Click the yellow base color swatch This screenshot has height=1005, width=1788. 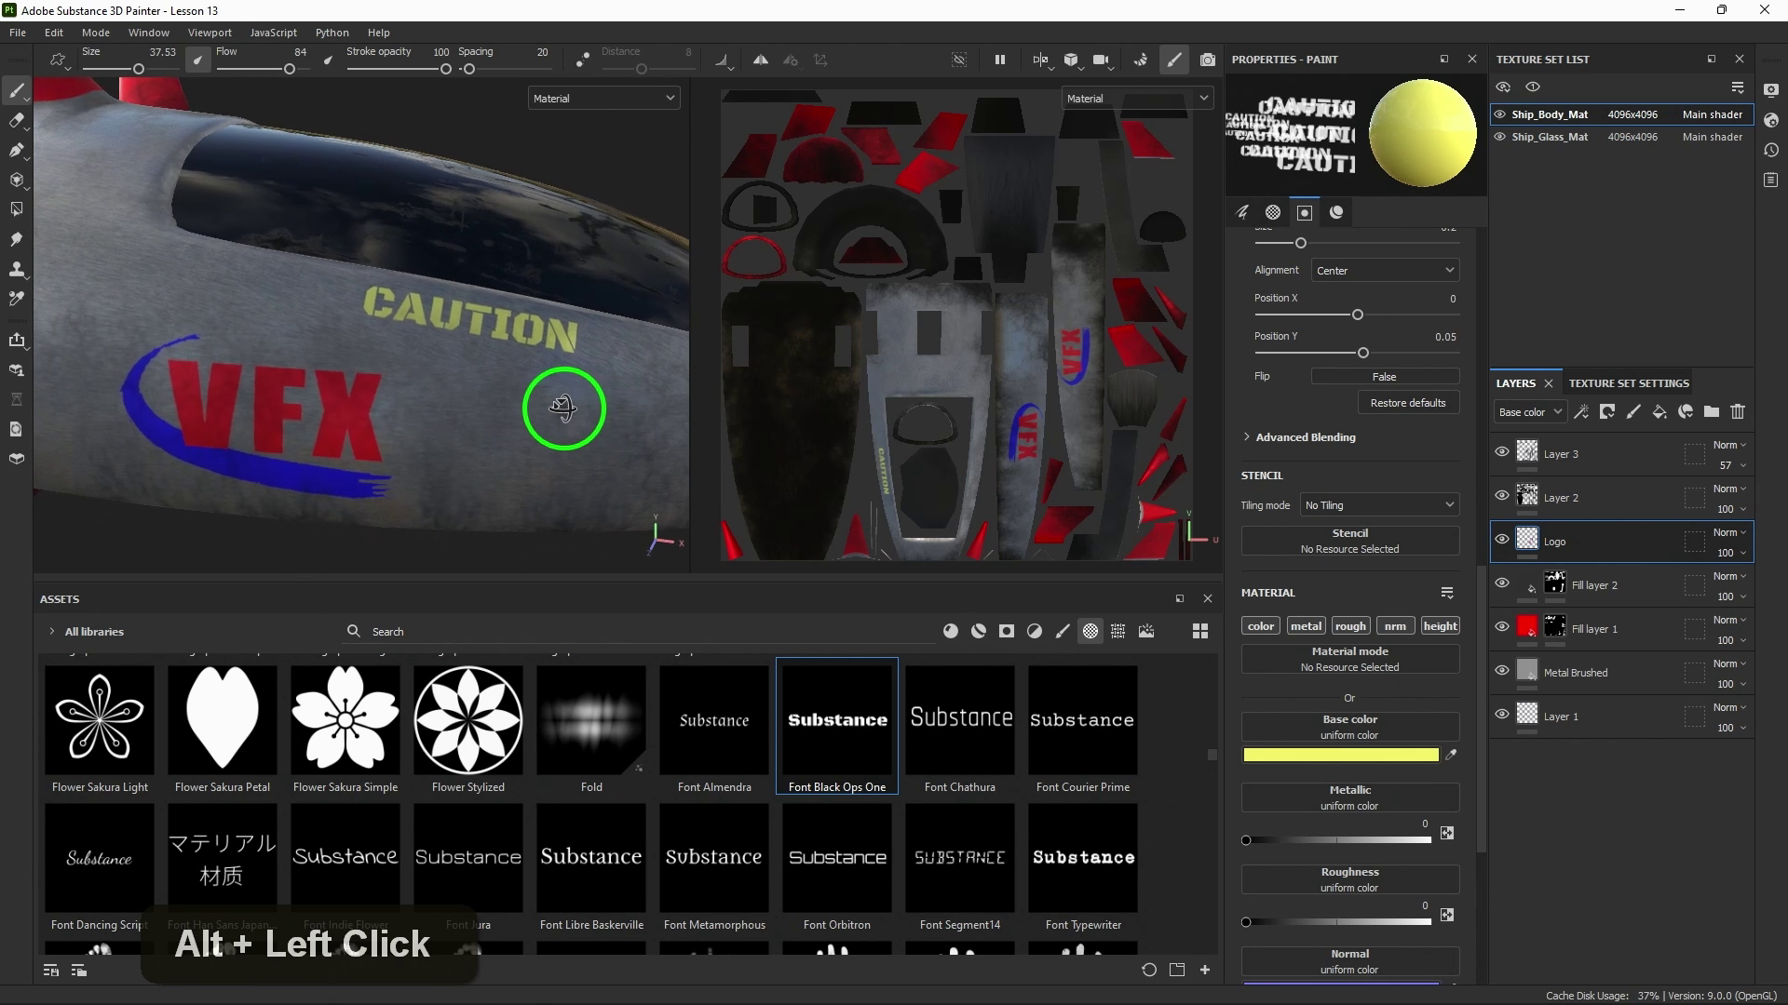pyautogui.click(x=1341, y=755)
